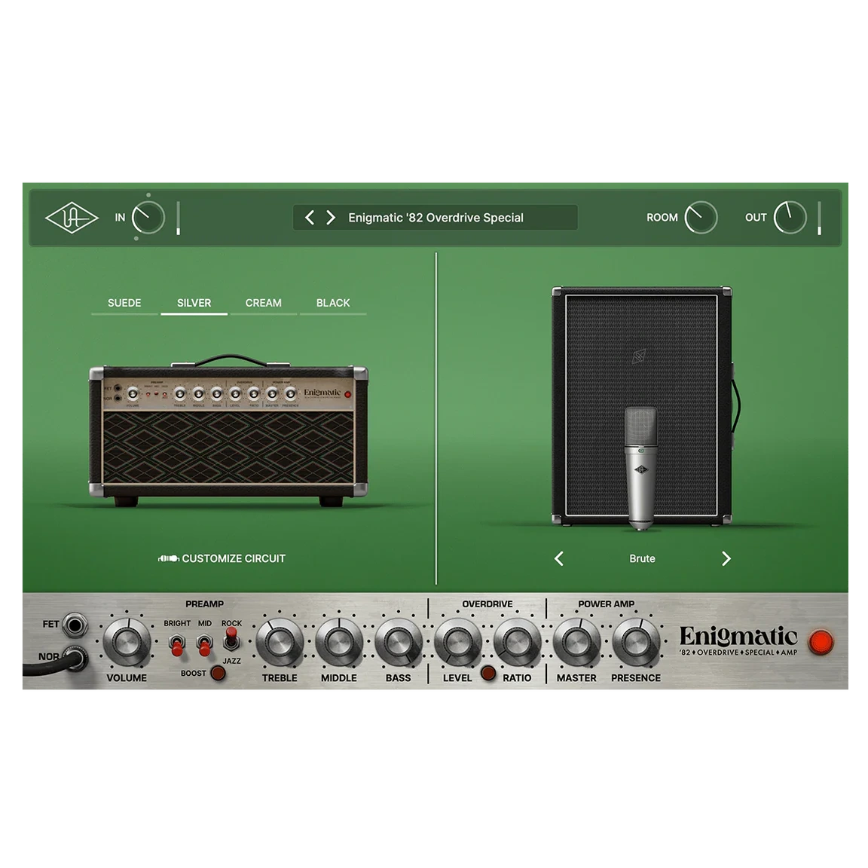Click the TREBLE knob
Screen dimensions: 868x868
point(280,642)
